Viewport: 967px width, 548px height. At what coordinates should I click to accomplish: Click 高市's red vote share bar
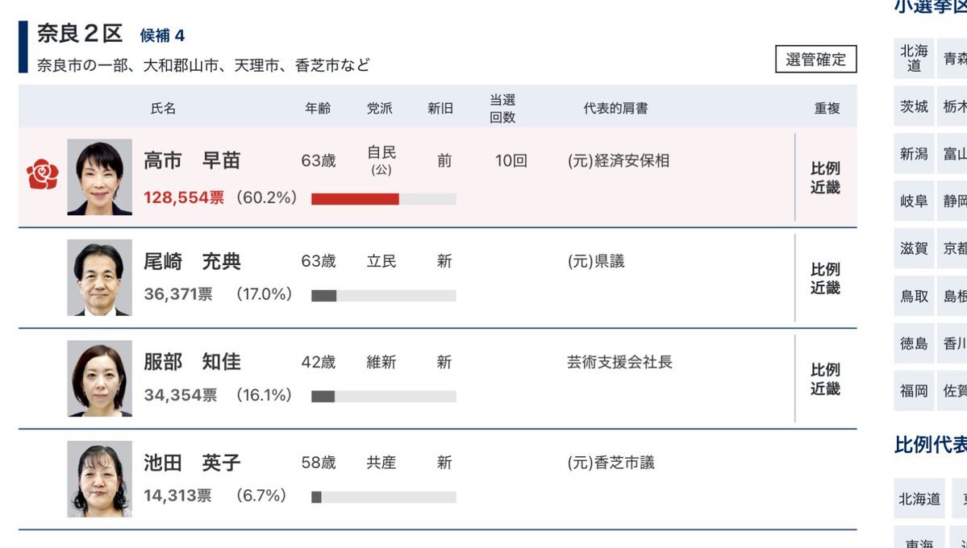coord(355,199)
